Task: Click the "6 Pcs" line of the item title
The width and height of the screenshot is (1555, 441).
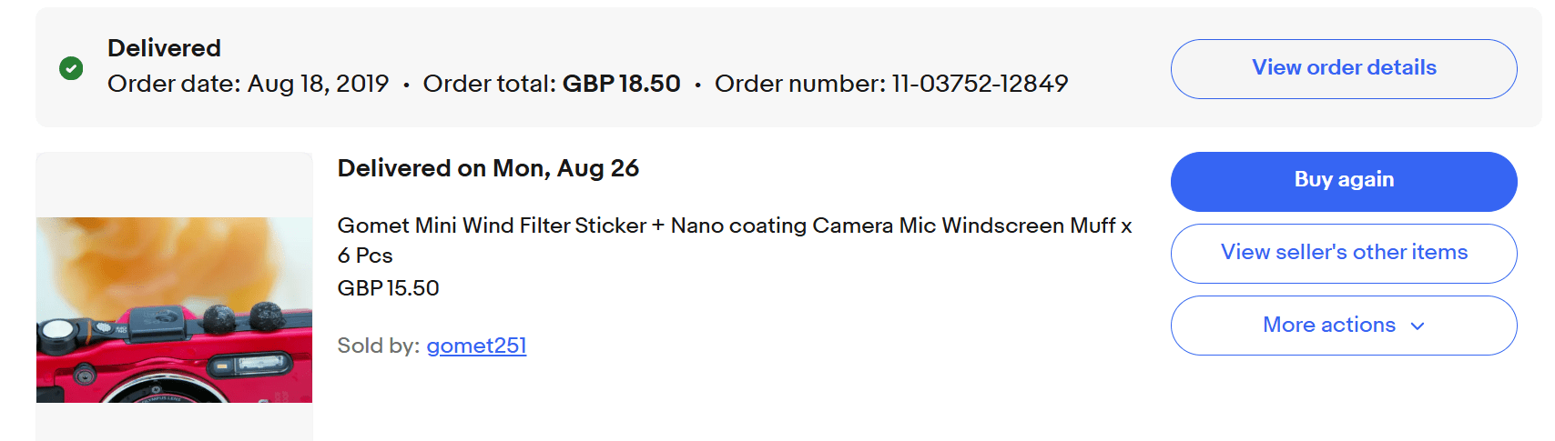Action: coord(364,256)
